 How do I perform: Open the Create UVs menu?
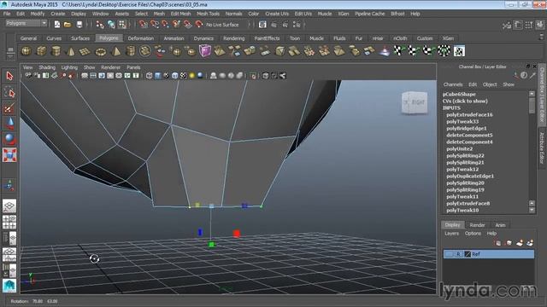277,14
